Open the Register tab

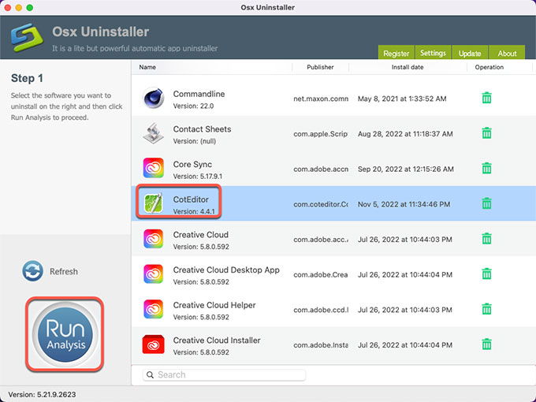(x=396, y=53)
